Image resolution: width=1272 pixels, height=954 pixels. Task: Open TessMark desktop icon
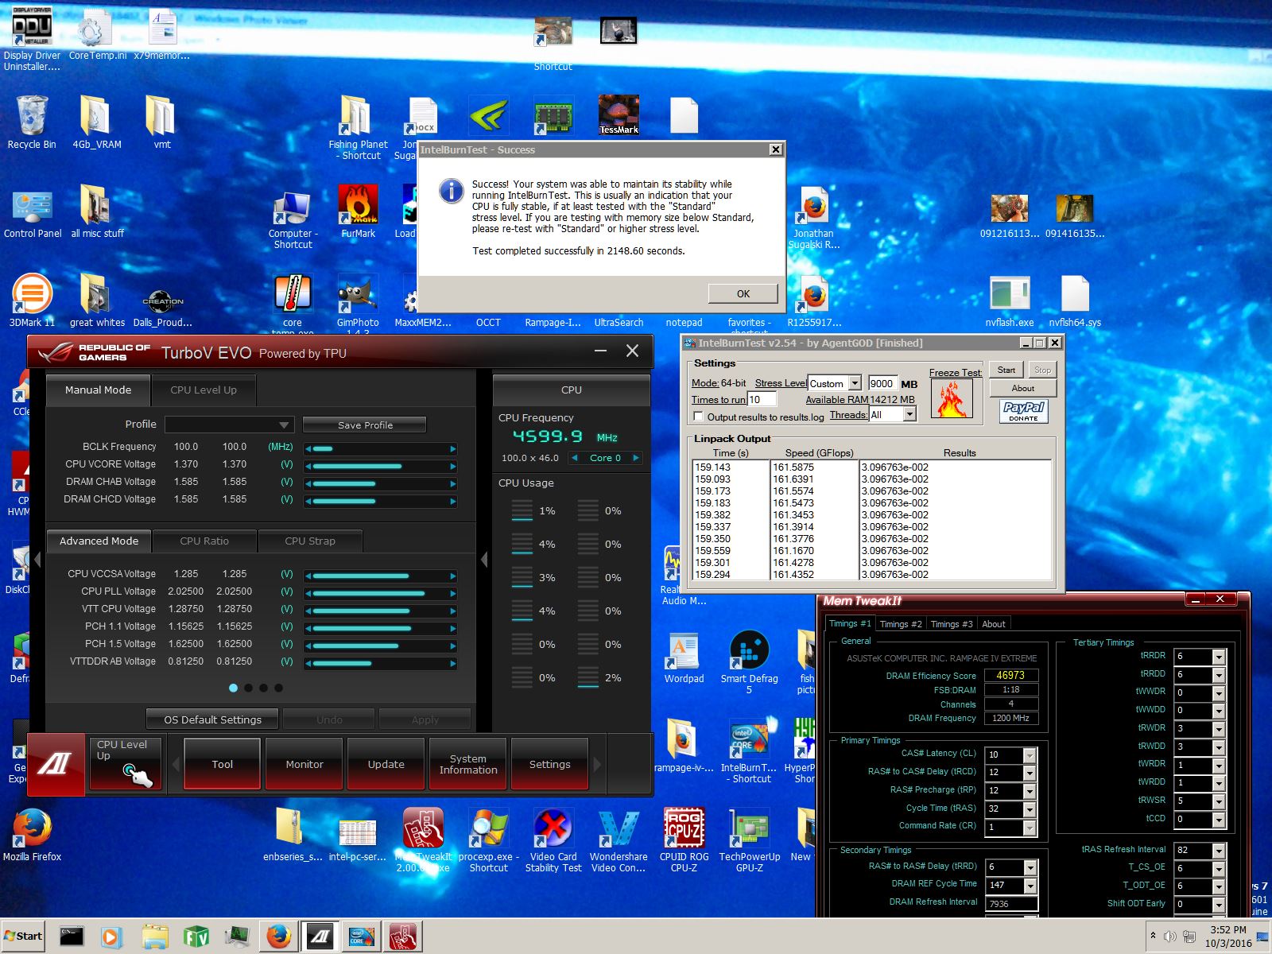pyautogui.click(x=619, y=116)
